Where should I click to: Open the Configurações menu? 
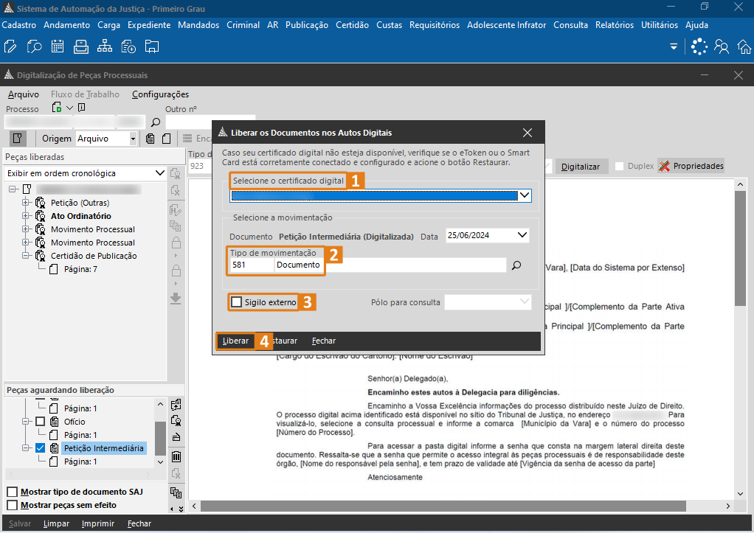[x=161, y=94]
